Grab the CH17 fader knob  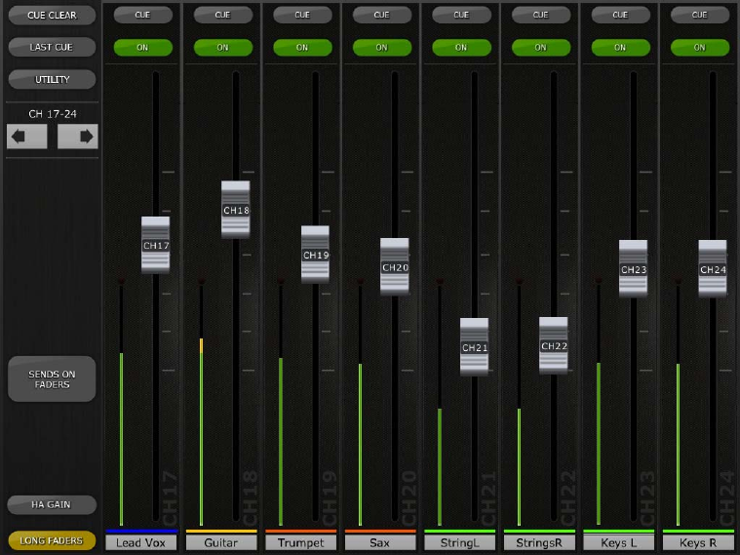pyautogui.click(x=156, y=245)
